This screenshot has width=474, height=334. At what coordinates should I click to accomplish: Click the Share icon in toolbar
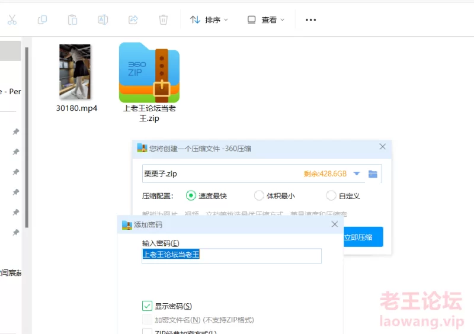pyautogui.click(x=133, y=20)
